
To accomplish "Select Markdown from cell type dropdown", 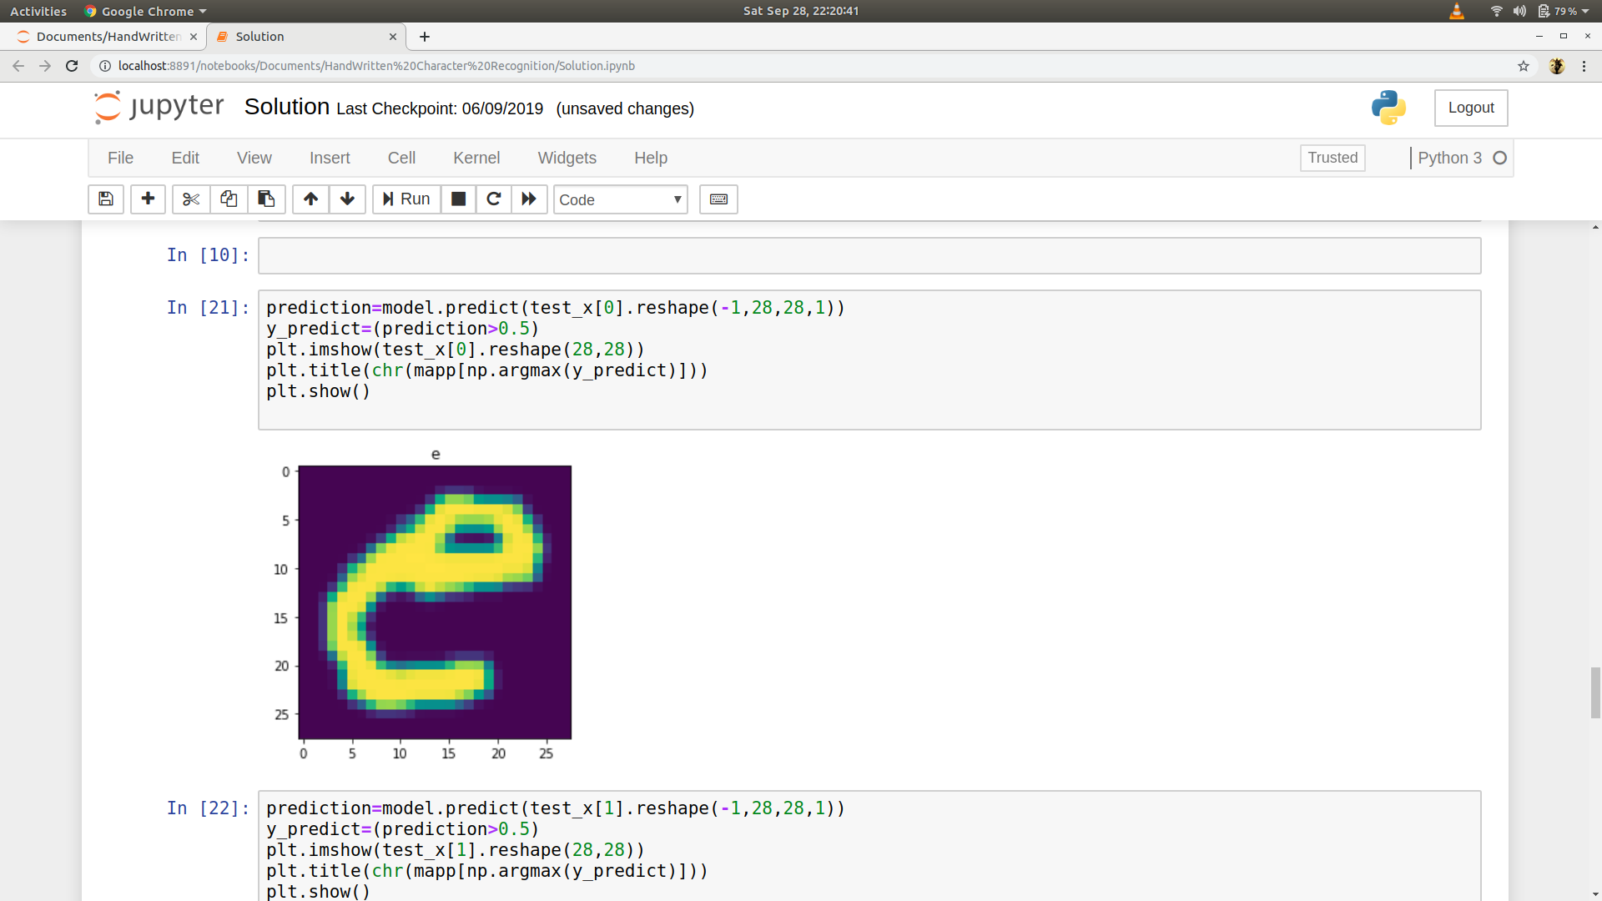I will [620, 199].
